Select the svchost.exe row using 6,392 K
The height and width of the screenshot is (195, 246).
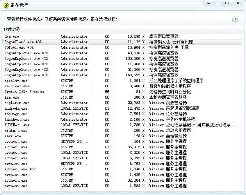pyautogui.click(x=123, y=158)
